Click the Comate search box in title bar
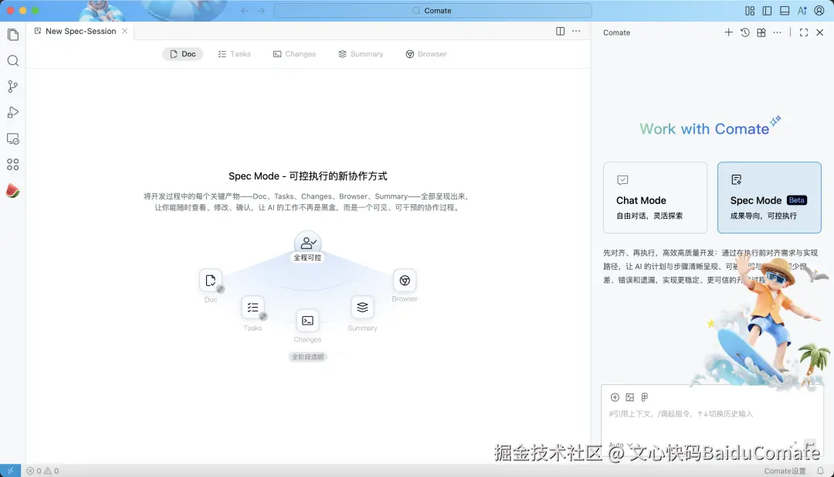834x477 pixels. coord(433,11)
